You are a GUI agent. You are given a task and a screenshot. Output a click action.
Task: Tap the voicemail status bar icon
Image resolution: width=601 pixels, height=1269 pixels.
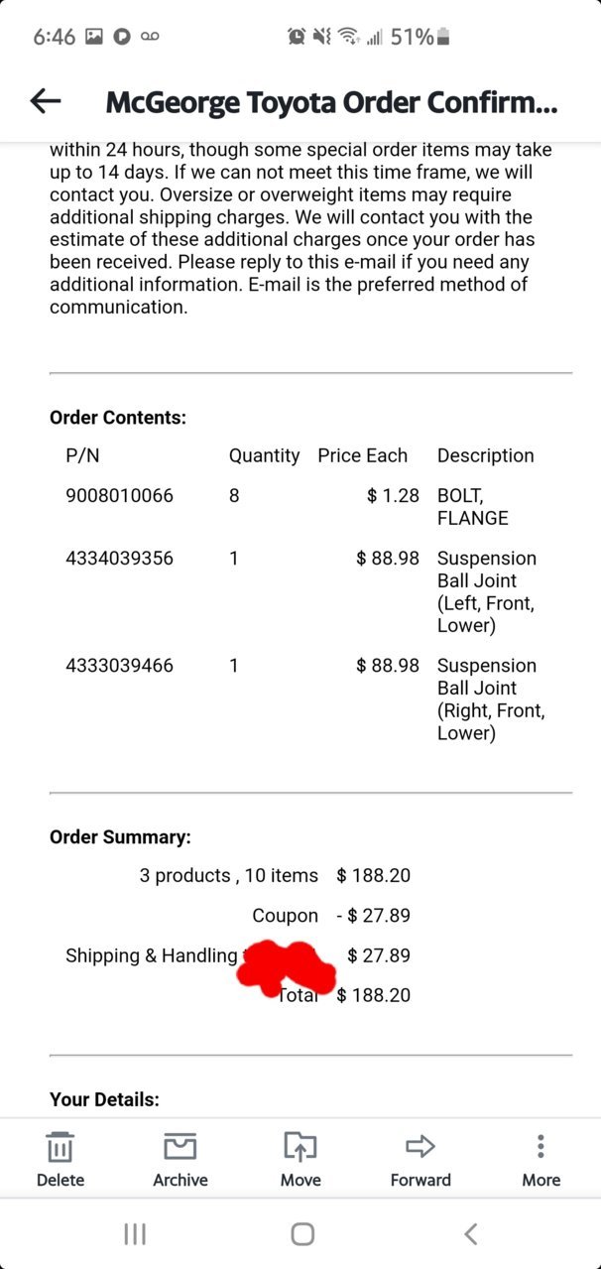click(x=150, y=37)
